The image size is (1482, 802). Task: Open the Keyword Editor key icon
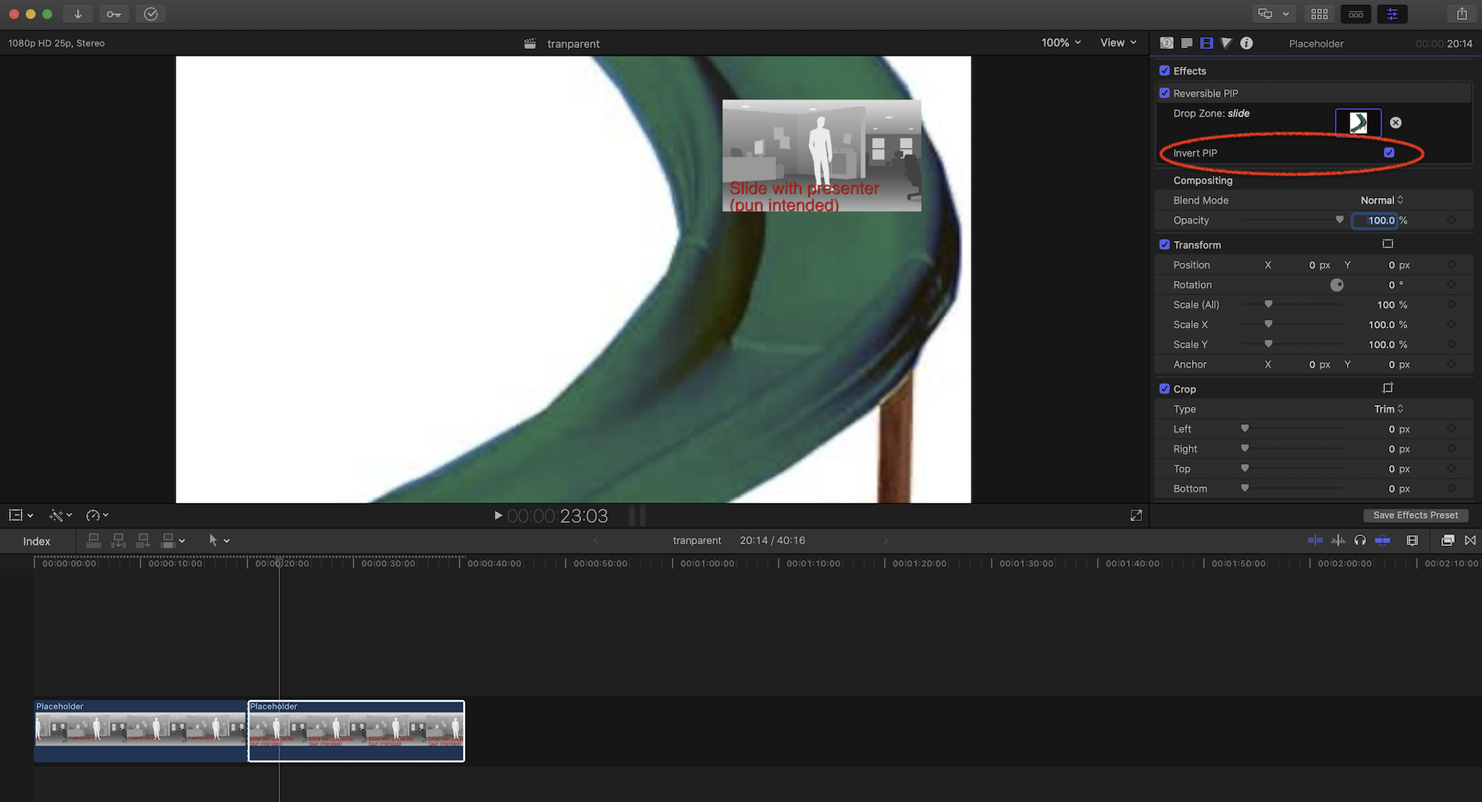tap(114, 14)
